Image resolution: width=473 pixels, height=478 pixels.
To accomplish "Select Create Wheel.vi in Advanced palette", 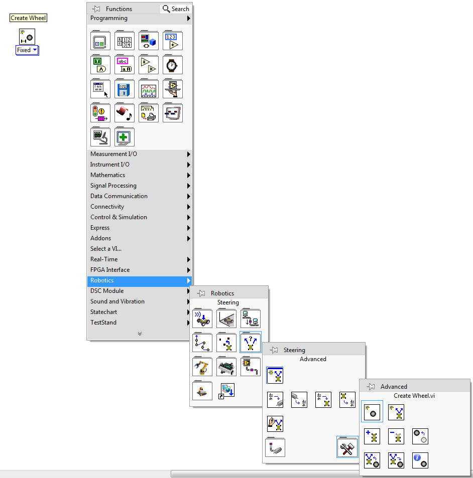I will [372, 412].
